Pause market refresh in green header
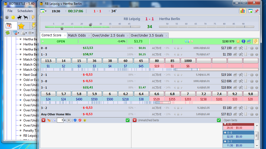Image resolution: width=266 pixels, height=149 pixels. click(189, 41)
